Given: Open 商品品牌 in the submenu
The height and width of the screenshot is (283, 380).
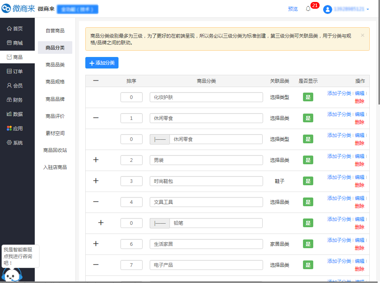Looking at the screenshot, I should pos(55,99).
